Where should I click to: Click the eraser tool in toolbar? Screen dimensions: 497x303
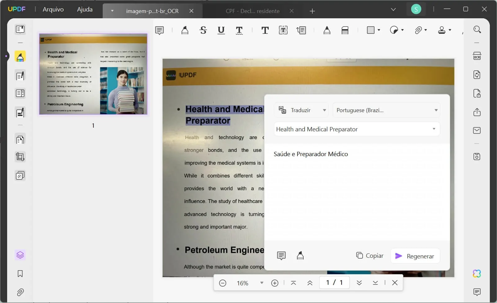(345, 30)
